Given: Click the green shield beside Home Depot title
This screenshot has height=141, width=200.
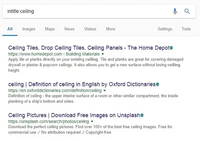Looking at the screenshot, I should [172, 48].
